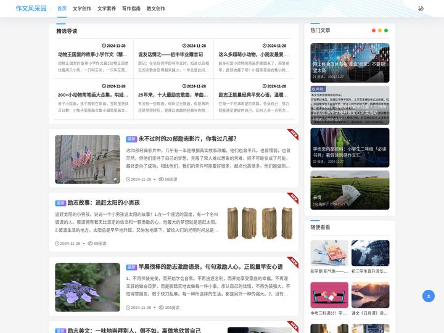444x333 pixels.
Task: Click title 早晨很棒的励志激励语录
Action: [210, 267]
